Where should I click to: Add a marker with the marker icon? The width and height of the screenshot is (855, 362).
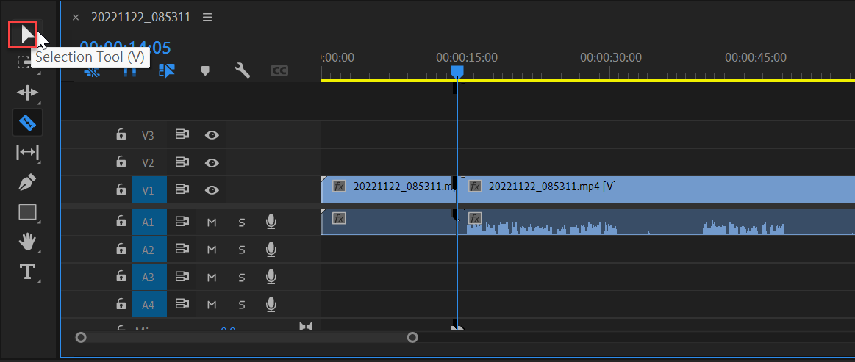click(x=205, y=70)
